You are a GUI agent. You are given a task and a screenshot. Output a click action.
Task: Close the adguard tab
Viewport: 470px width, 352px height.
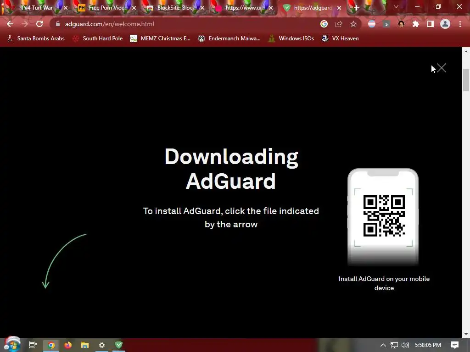click(x=339, y=8)
